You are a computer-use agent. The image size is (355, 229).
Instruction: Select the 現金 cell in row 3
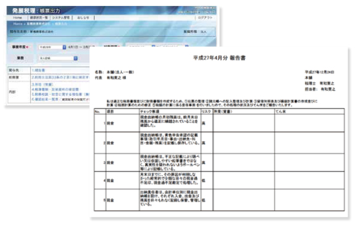122,163
